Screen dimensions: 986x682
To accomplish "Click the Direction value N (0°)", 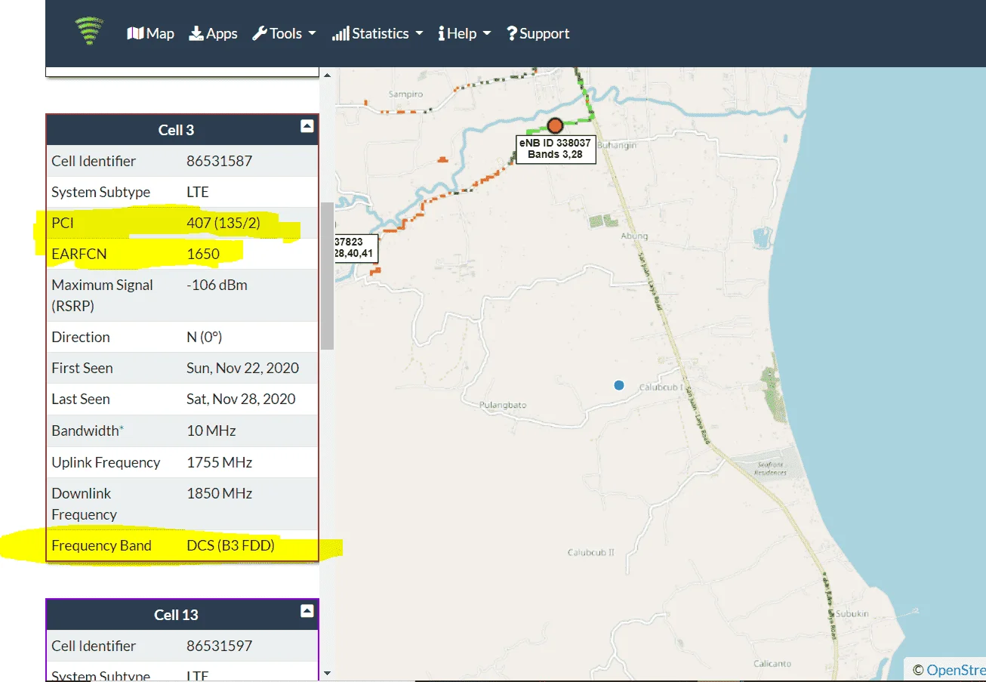I will [204, 337].
